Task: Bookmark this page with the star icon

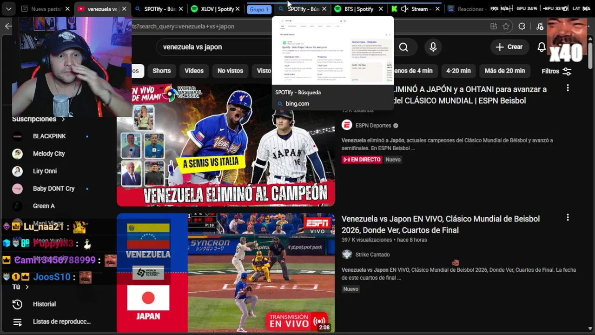Action: click(x=506, y=27)
